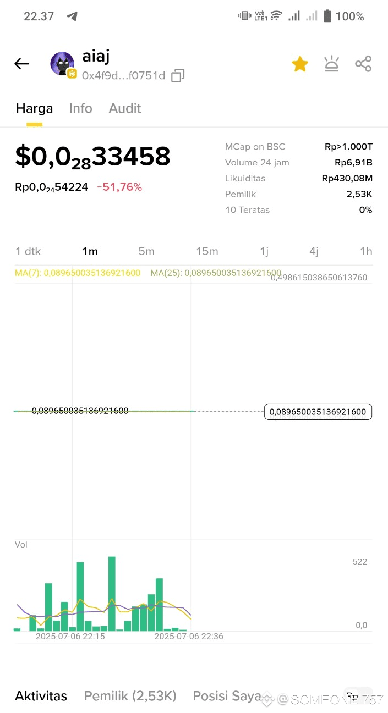Tap the current price tag on chart
This screenshot has height=713, width=388.
(x=318, y=412)
